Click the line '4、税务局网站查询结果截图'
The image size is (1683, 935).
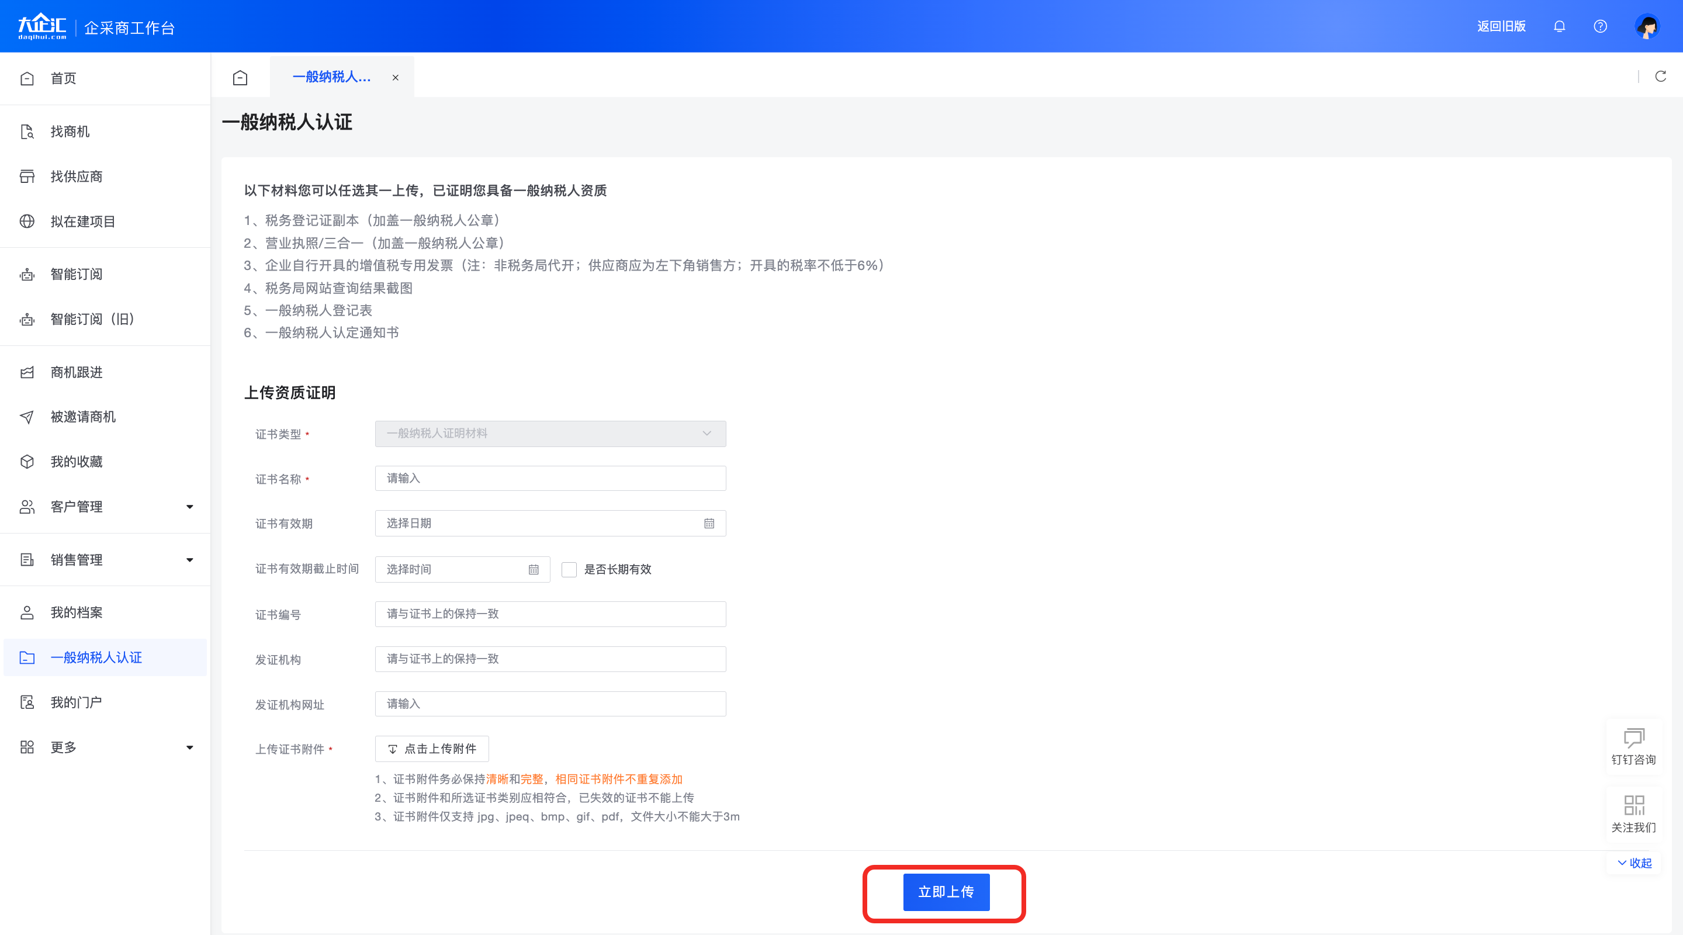(328, 288)
